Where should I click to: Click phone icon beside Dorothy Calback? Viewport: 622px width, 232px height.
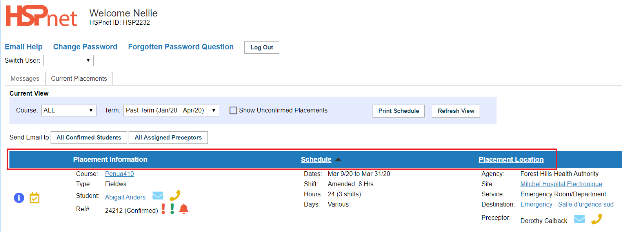point(596,219)
